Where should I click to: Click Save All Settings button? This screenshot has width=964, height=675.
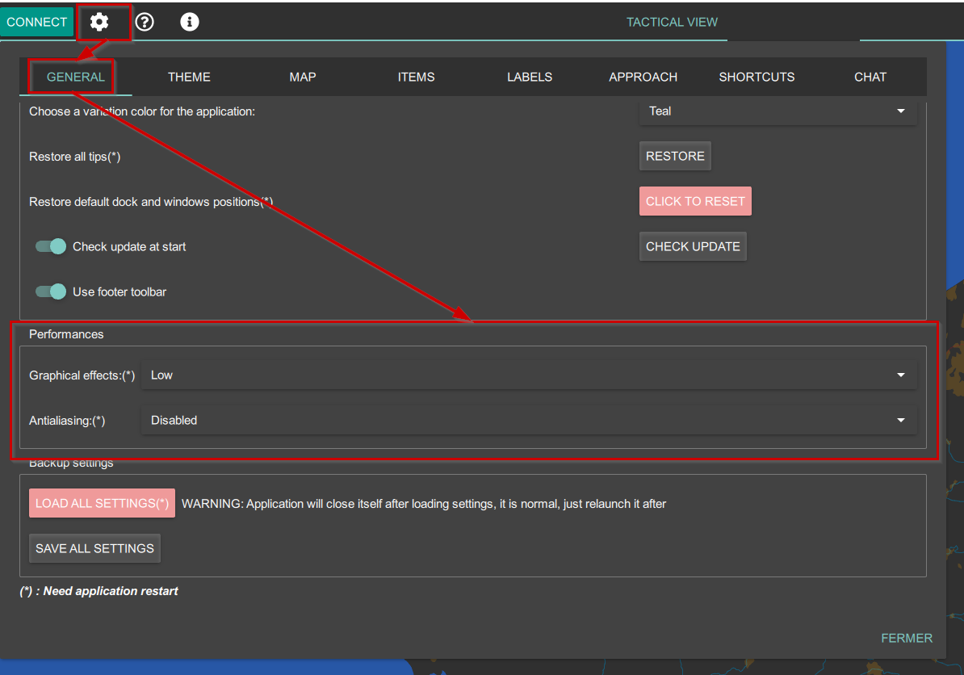[x=94, y=548]
